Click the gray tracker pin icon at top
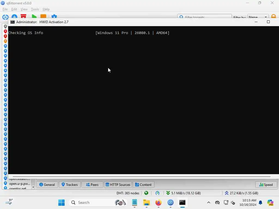Image resolution: width=279 pixels, height=209 pixels. (5, 26)
